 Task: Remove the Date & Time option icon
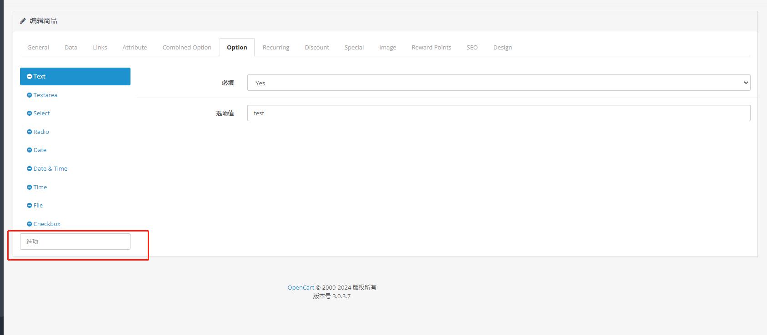[x=30, y=169]
